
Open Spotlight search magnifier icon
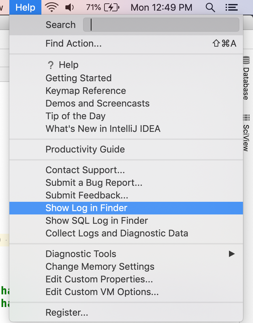click(210, 7)
